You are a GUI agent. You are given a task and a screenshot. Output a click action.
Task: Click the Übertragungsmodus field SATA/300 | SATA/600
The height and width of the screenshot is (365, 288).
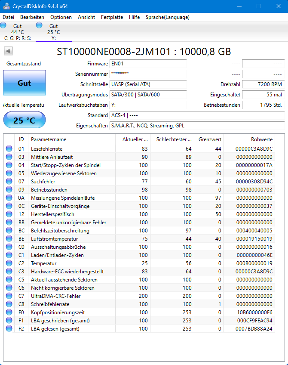coord(148,95)
